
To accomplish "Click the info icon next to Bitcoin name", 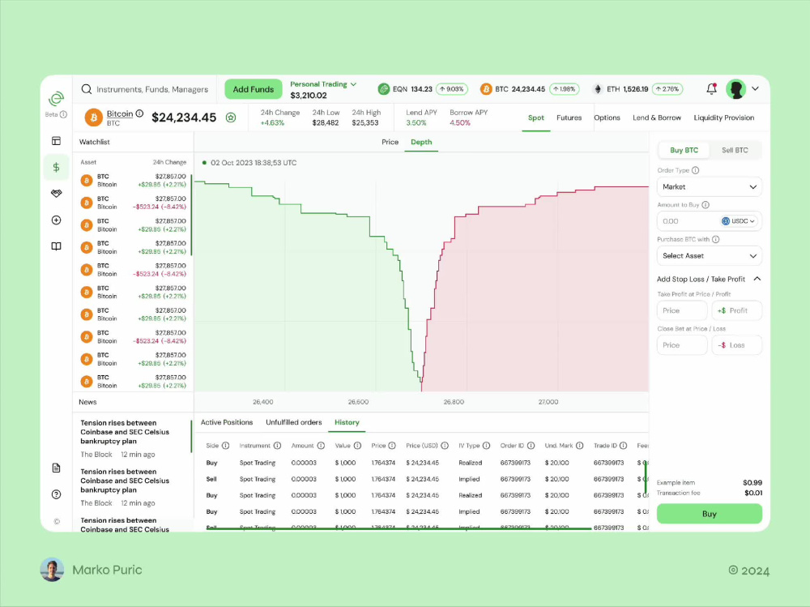I will click(x=139, y=113).
